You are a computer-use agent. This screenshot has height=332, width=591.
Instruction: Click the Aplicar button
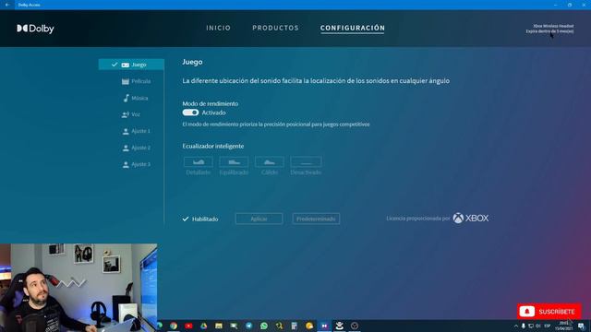259,219
